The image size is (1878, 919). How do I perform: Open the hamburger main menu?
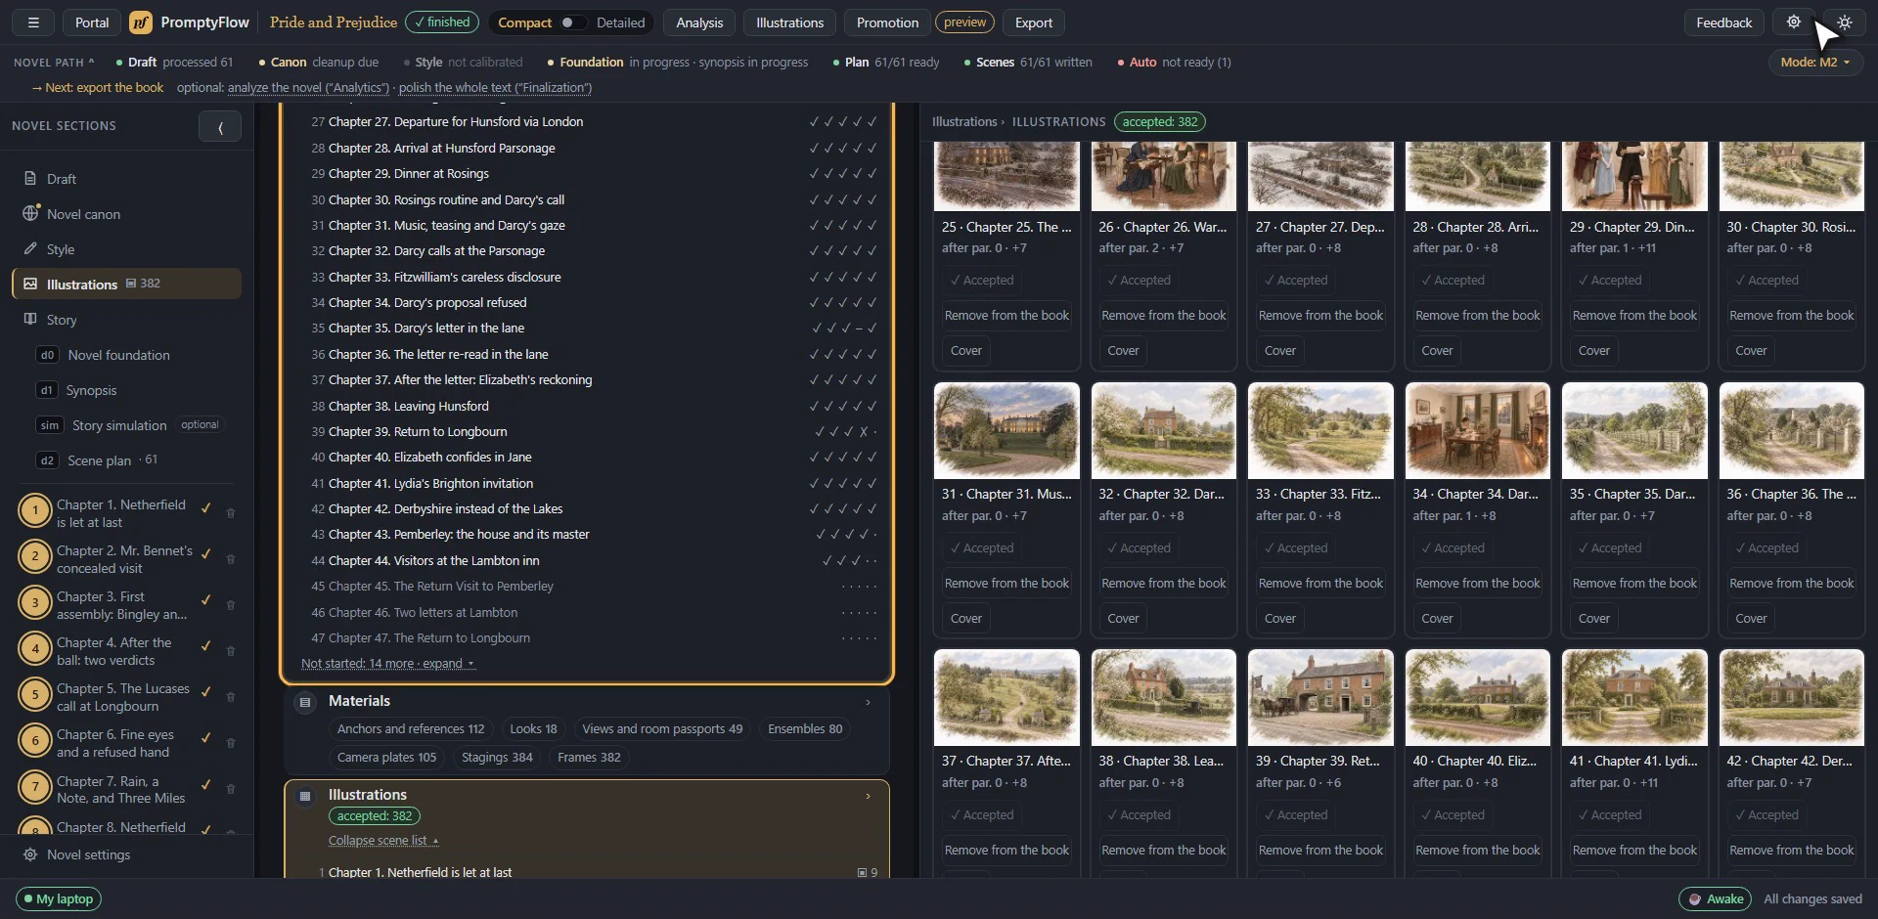point(33,22)
